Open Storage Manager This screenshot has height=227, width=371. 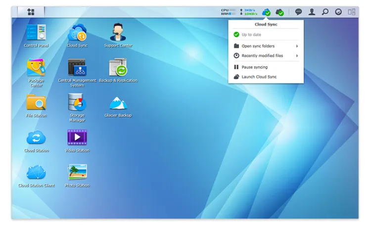(77, 102)
